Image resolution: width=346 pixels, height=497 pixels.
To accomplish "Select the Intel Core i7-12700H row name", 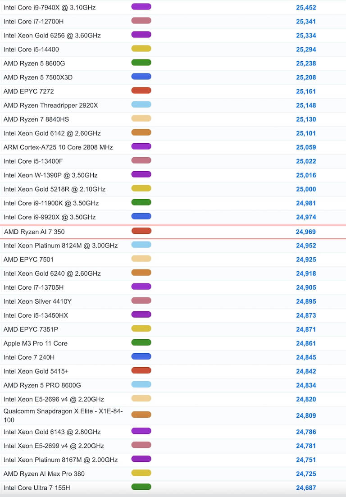I will (33, 22).
